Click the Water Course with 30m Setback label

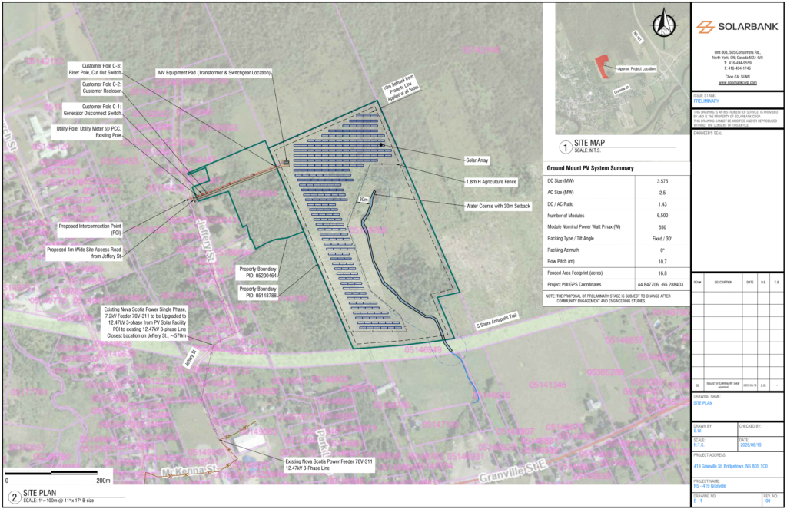[x=498, y=206]
